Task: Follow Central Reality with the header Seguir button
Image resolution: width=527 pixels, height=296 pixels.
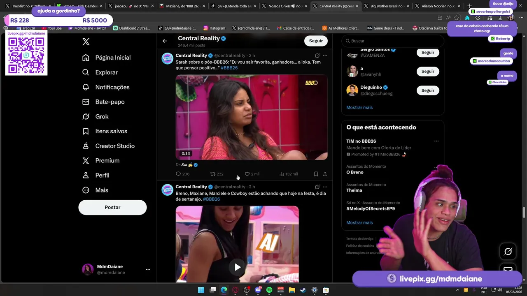Action: pos(316,41)
